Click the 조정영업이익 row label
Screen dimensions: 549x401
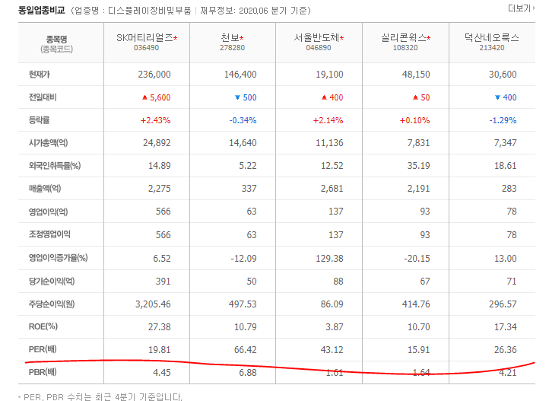(49, 234)
